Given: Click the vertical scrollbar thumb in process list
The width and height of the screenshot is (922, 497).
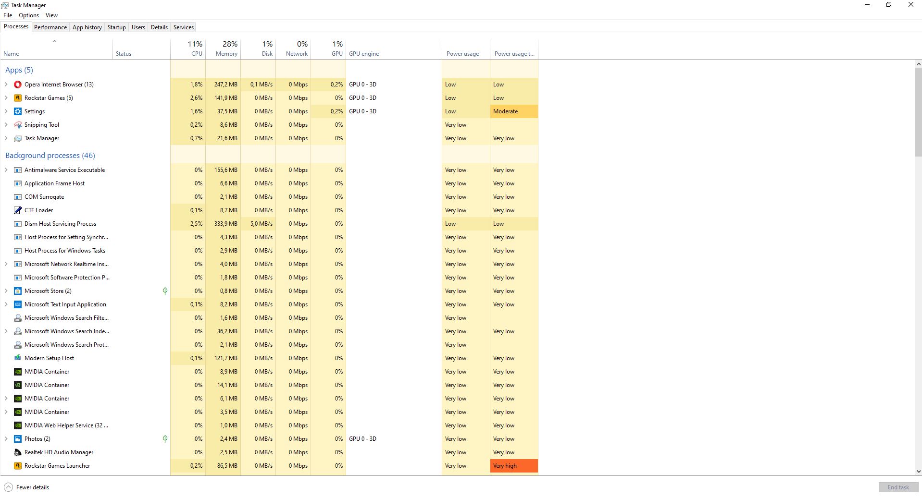Looking at the screenshot, I should 918,112.
